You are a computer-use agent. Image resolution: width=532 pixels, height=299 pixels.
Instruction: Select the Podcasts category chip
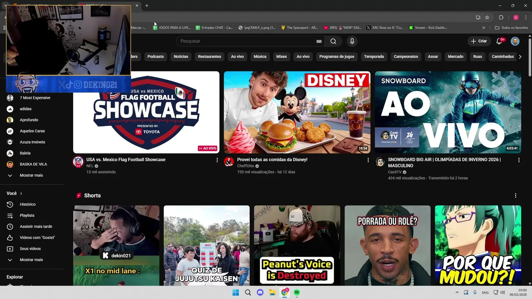(x=155, y=56)
